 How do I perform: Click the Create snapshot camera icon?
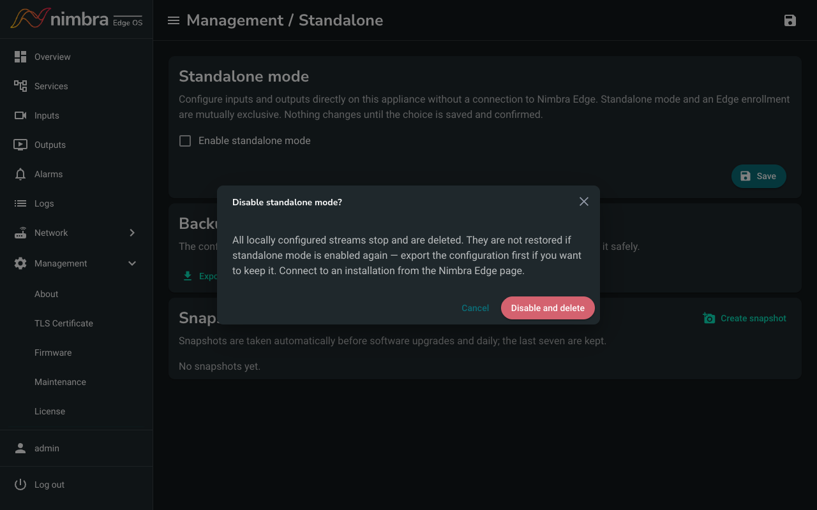[709, 318]
